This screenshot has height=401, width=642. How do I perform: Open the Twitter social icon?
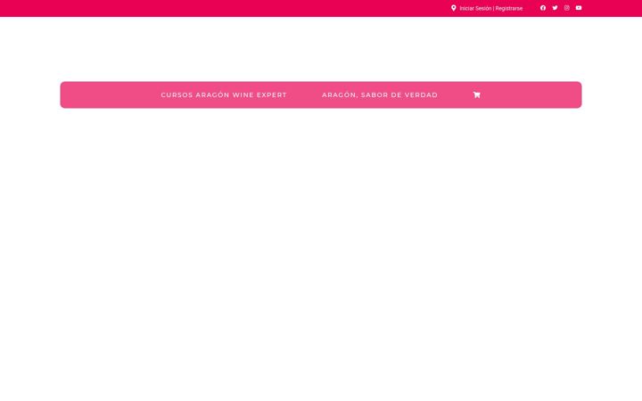point(555,8)
